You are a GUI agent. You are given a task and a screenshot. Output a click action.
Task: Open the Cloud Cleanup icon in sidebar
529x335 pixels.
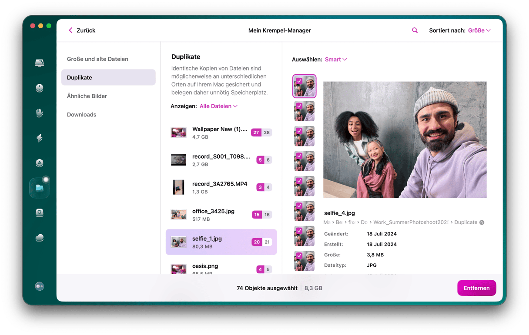pos(40,238)
